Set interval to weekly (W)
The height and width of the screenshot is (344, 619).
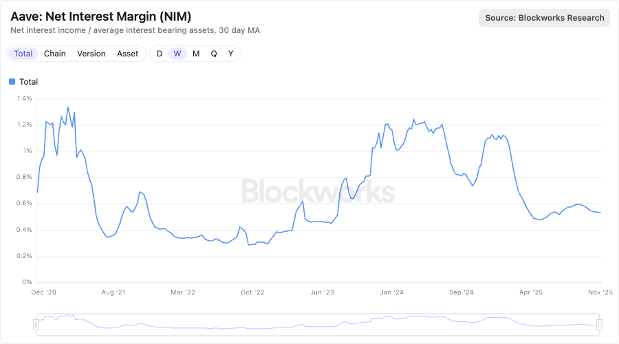pyautogui.click(x=177, y=54)
